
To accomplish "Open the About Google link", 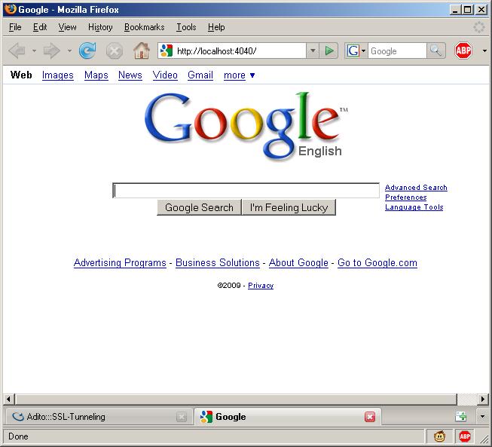I will point(298,263).
